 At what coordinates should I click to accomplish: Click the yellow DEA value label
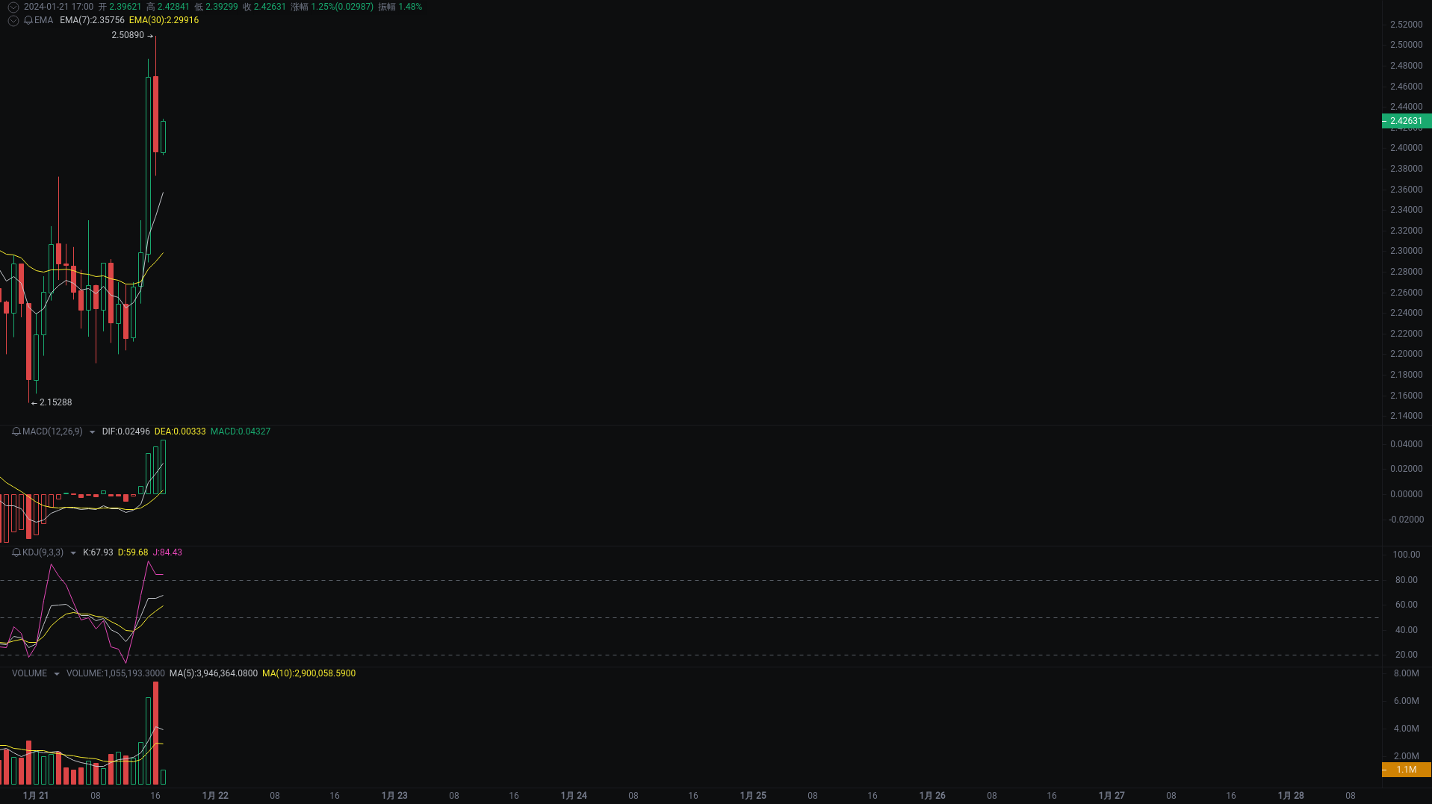pyautogui.click(x=180, y=431)
